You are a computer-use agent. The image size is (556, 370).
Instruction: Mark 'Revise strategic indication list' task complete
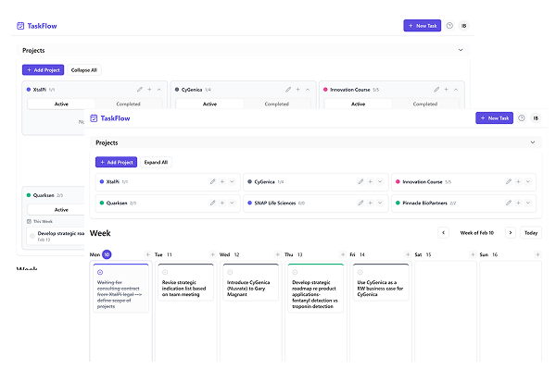click(165, 272)
